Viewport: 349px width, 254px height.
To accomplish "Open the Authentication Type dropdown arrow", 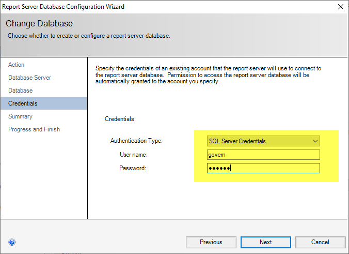I will pos(315,141).
